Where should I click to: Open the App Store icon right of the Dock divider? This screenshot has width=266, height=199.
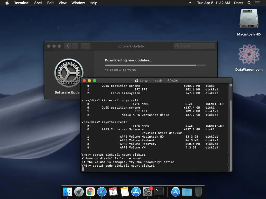[175, 192]
